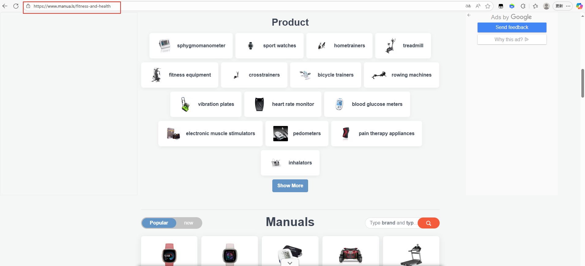Switch manuals list to Popular

[x=159, y=223]
